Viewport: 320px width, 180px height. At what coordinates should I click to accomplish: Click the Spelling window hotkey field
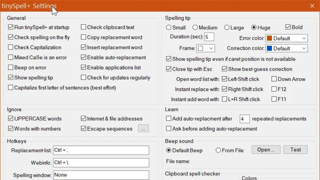coord(101,175)
